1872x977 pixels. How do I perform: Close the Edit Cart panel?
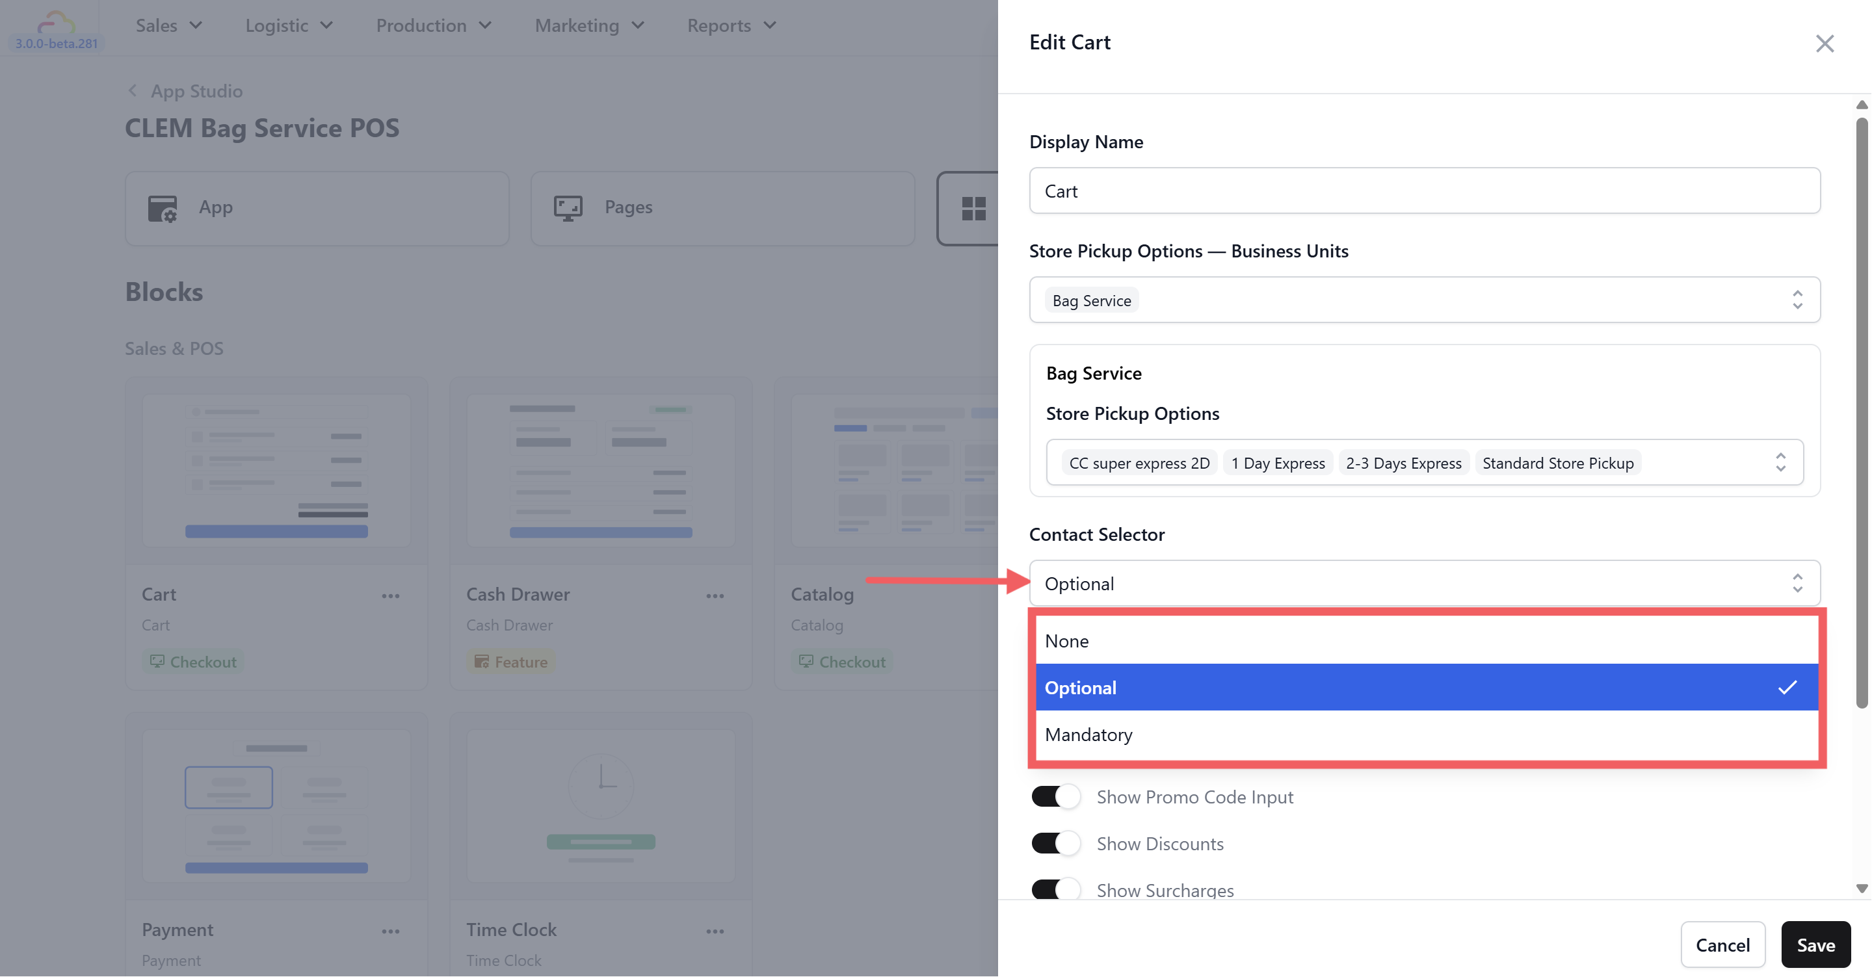[x=1824, y=44]
